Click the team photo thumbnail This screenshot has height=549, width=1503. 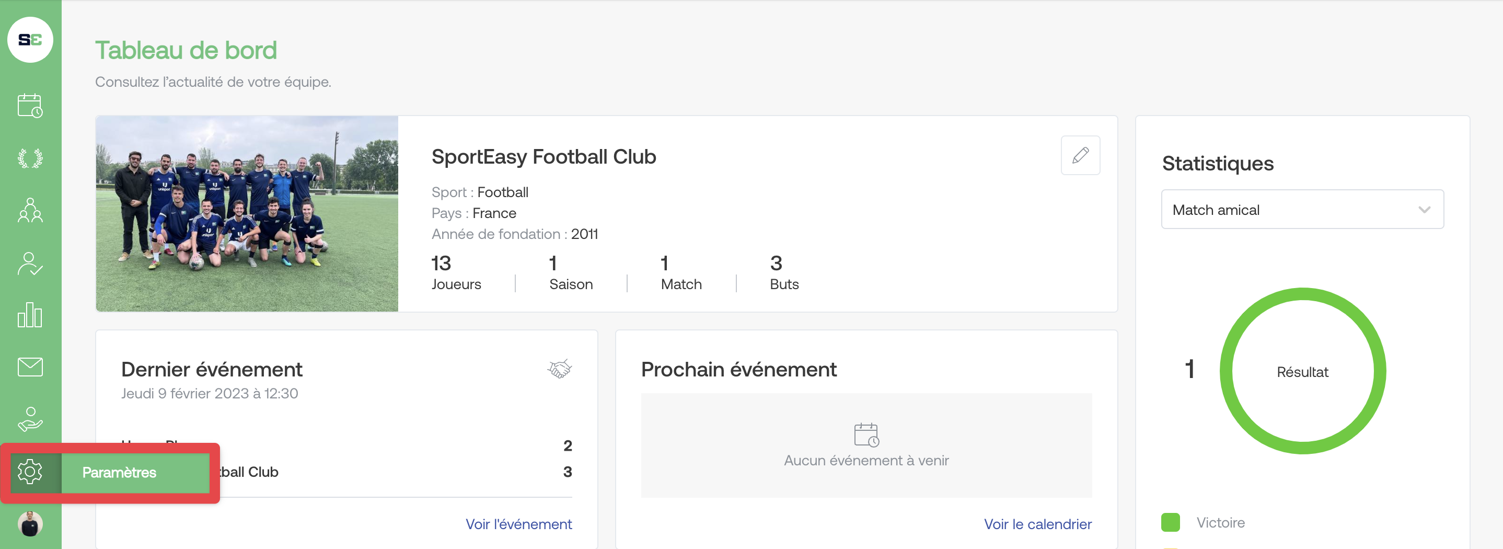point(247,214)
